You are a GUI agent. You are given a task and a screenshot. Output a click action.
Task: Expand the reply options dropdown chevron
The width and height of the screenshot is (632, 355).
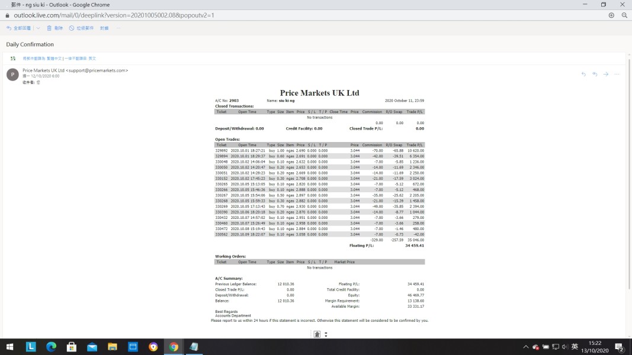click(x=39, y=28)
